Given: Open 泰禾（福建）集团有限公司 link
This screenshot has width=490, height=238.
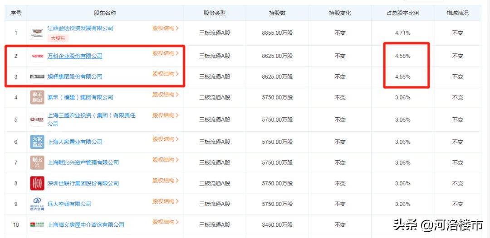Looking at the screenshot, I should [x=80, y=97].
